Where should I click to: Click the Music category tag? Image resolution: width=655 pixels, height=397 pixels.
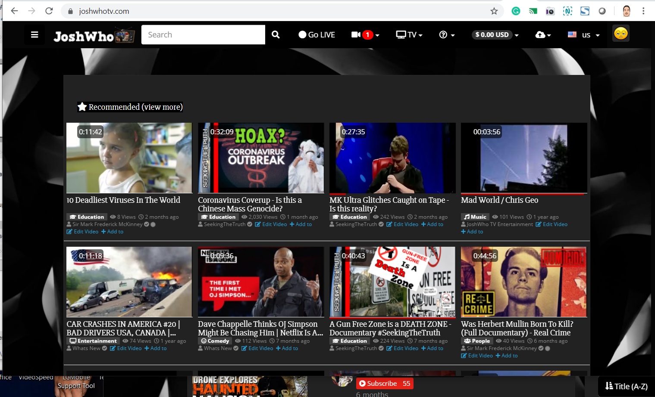tap(475, 217)
